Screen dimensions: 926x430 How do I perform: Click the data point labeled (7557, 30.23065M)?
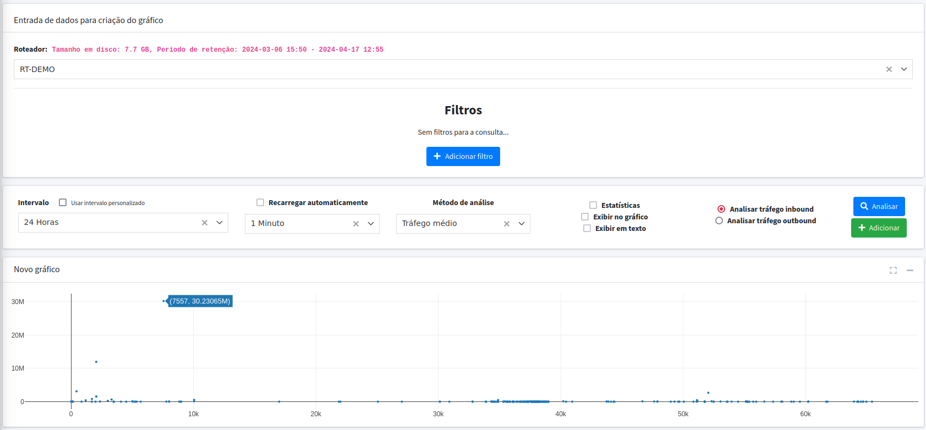pyautogui.click(x=163, y=301)
